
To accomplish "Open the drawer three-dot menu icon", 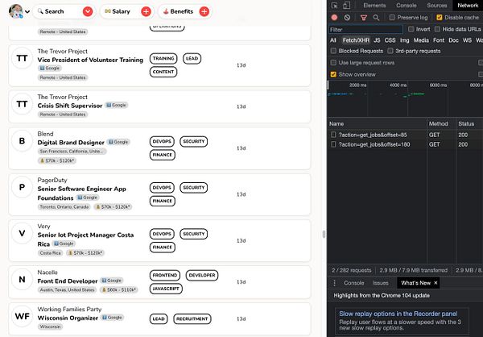I will coord(335,283).
